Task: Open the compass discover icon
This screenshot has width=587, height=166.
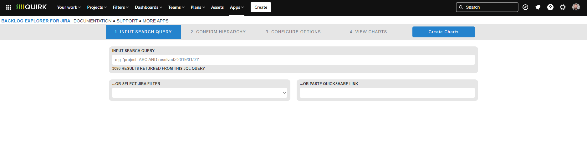Action: coord(525,7)
